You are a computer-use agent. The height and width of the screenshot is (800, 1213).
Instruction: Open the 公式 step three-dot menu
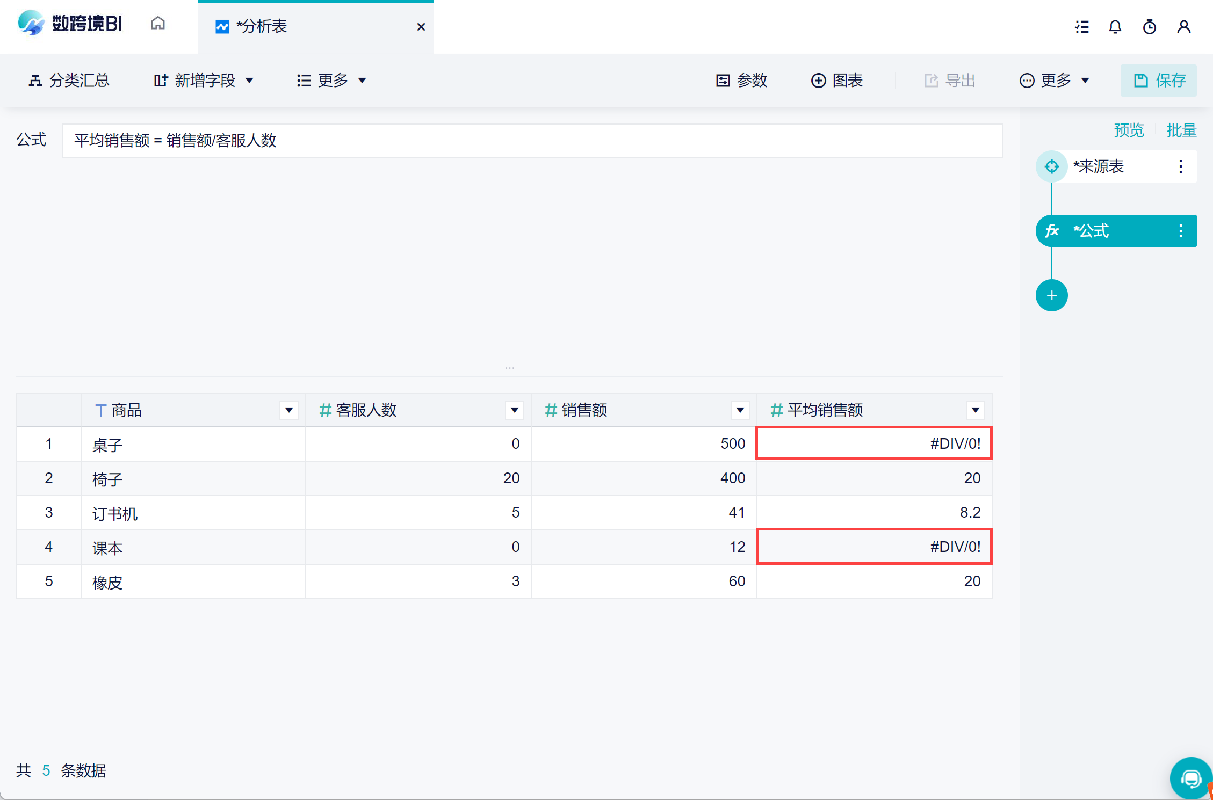(1180, 231)
